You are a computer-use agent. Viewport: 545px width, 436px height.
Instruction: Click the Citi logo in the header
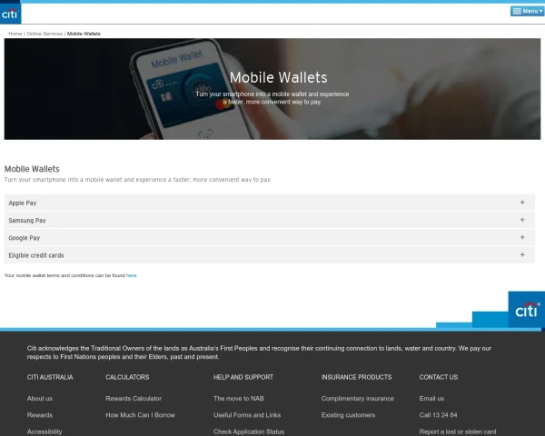coord(10,14)
